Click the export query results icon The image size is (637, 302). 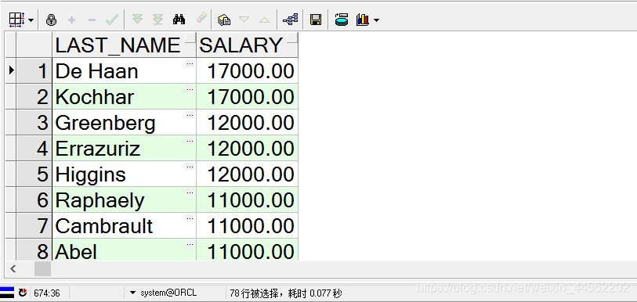pyautogui.click(x=224, y=20)
